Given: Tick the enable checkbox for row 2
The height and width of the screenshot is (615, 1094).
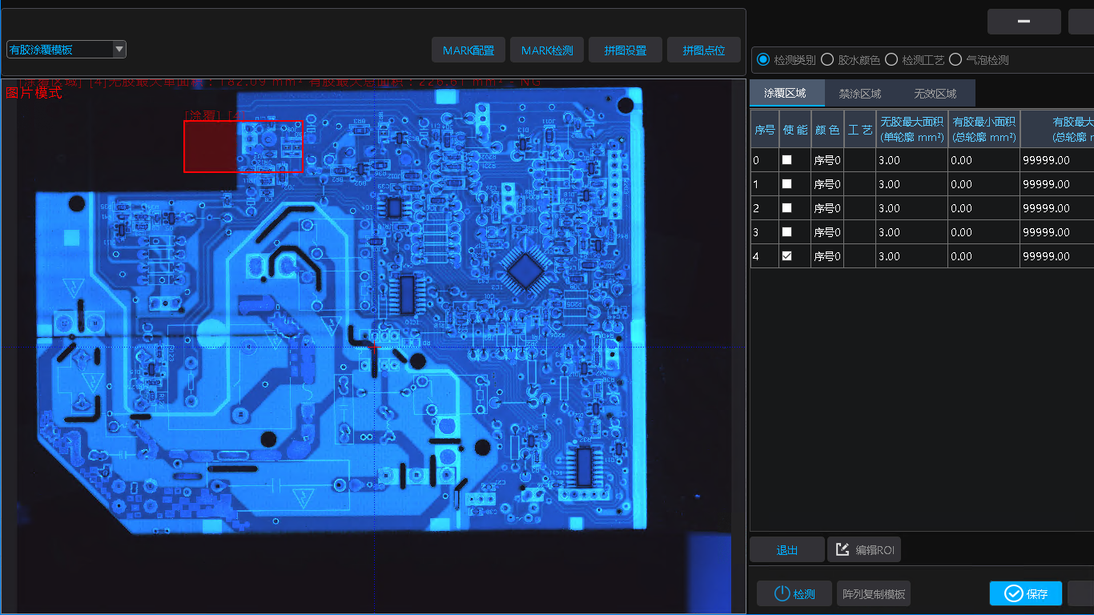Looking at the screenshot, I should [787, 208].
